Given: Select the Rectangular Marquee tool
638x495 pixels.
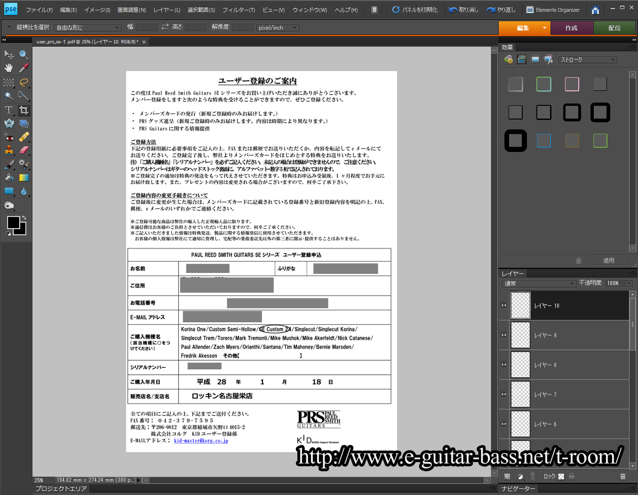Looking at the screenshot, I should click(x=9, y=82).
